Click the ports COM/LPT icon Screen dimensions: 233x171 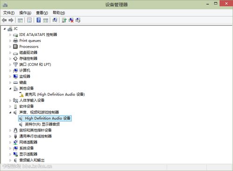(15, 64)
